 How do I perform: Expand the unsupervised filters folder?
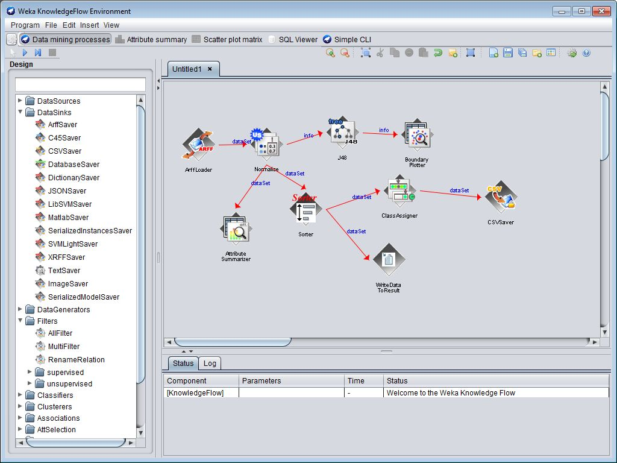tap(30, 383)
